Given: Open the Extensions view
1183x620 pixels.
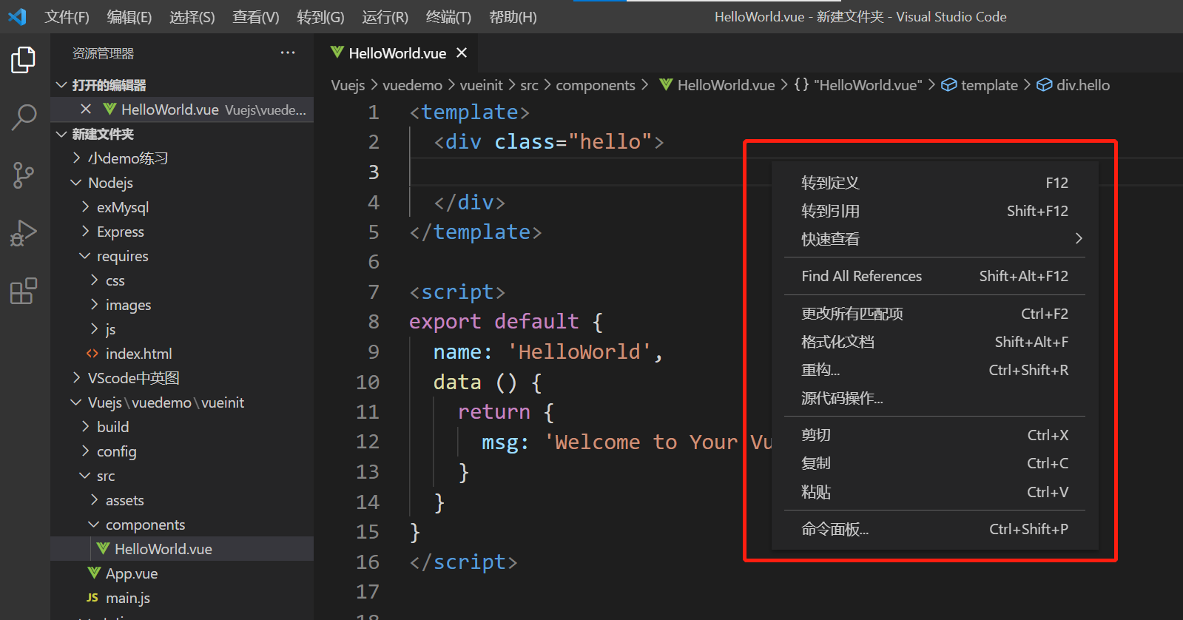Looking at the screenshot, I should (24, 291).
